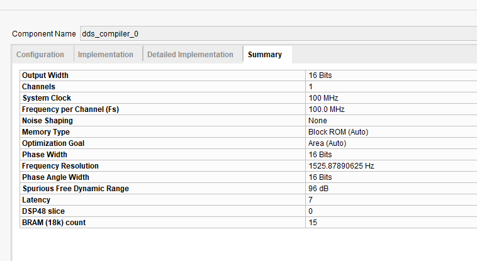Select the Memory Type row label

coord(45,132)
